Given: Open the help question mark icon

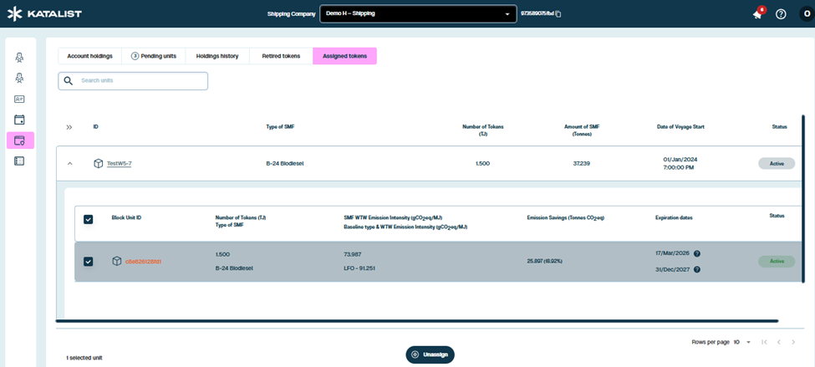Looking at the screenshot, I should coord(781,14).
